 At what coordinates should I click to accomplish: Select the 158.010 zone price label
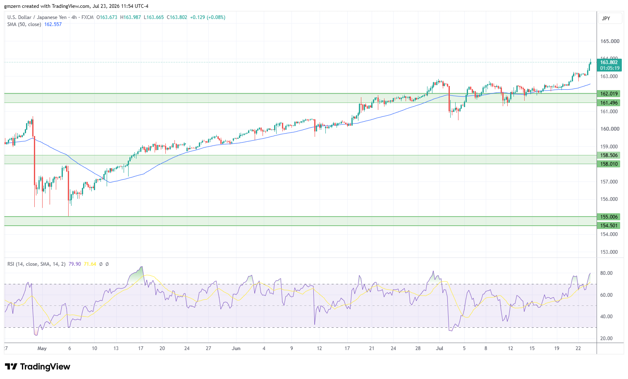point(609,164)
